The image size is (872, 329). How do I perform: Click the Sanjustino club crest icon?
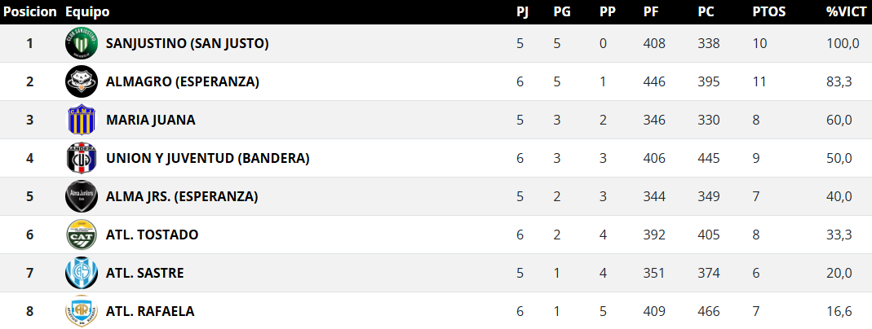pyautogui.click(x=82, y=43)
